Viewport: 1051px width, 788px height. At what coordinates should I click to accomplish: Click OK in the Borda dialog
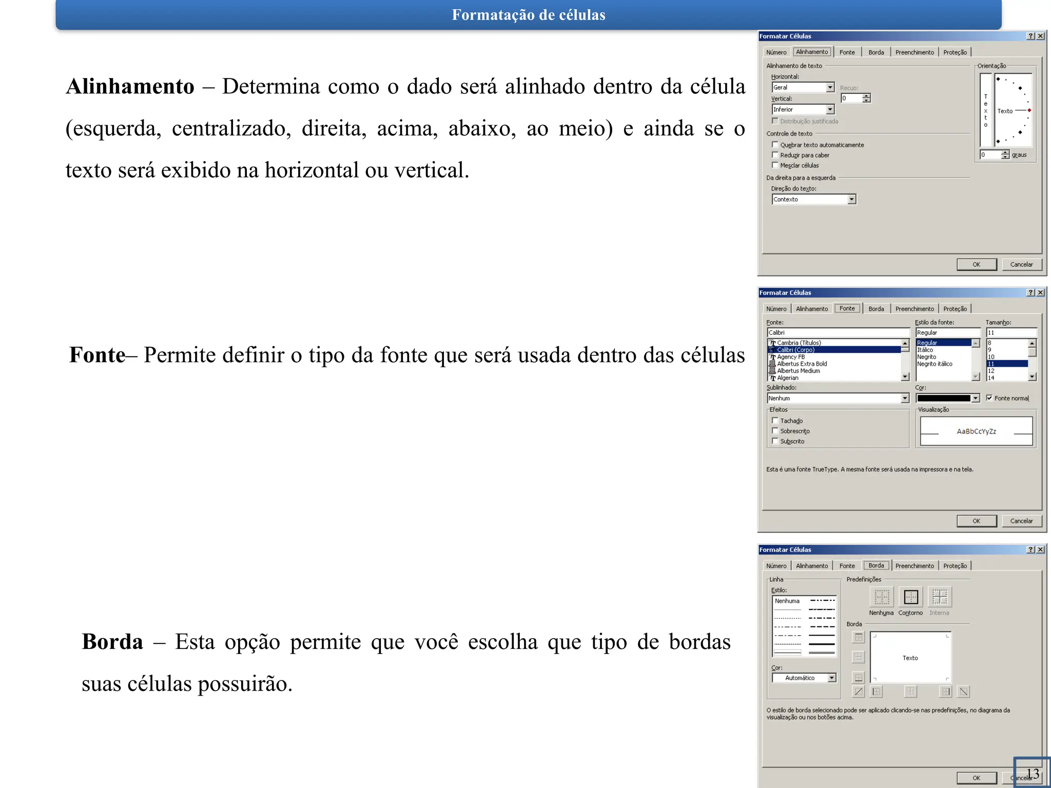(977, 778)
